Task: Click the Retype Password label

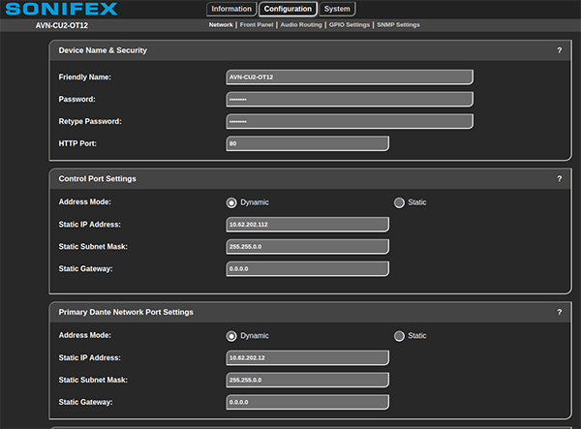Action: pos(90,121)
